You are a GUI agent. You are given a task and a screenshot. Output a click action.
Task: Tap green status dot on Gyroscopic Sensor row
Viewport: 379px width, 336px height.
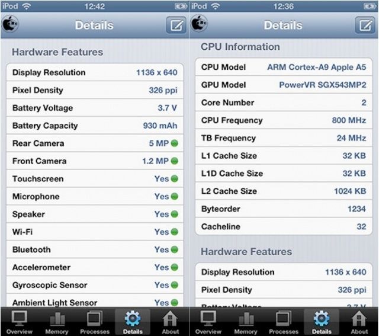pos(175,285)
